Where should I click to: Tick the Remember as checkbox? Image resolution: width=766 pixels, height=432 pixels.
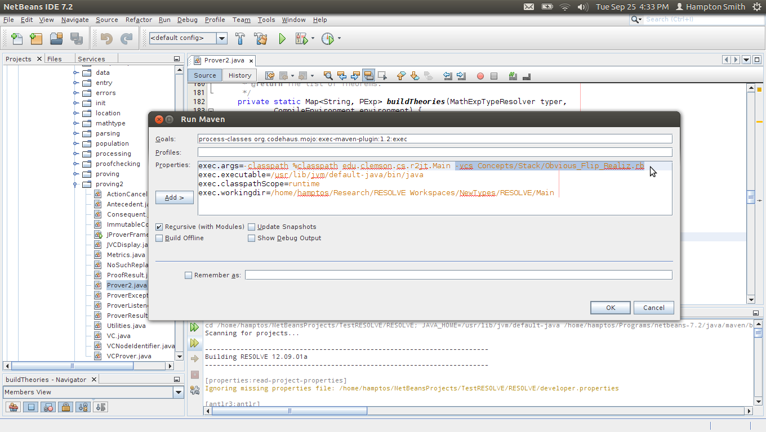189,275
